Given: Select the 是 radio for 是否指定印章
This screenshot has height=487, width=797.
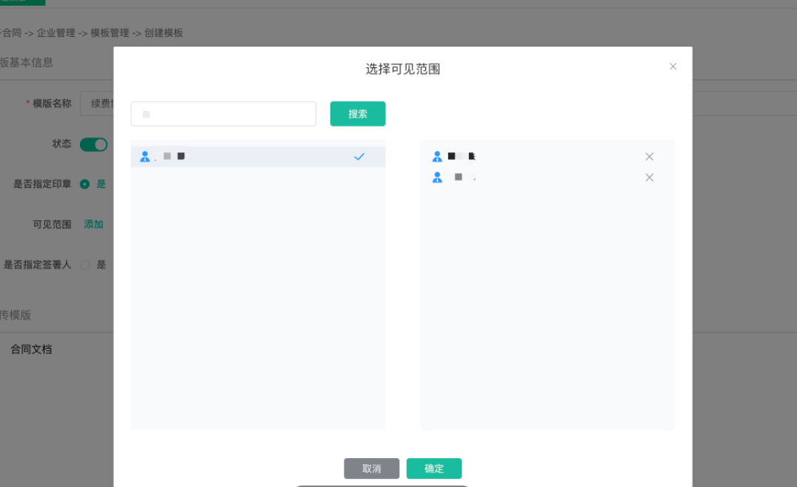Looking at the screenshot, I should (x=85, y=184).
